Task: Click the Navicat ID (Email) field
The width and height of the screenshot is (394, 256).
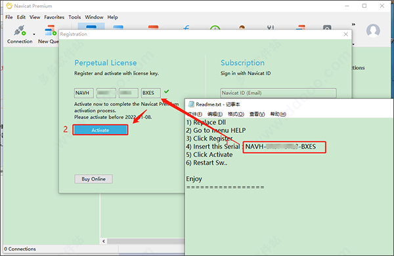Action: pyautogui.click(x=278, y=93)
